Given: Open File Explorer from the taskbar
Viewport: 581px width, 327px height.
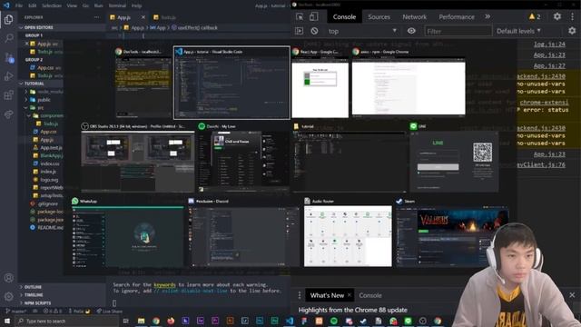Looking at the screenshot, I should point(142,321).
